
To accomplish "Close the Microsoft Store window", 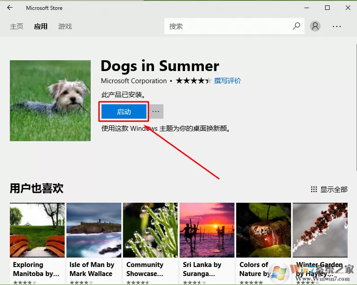I will [348, 8].
